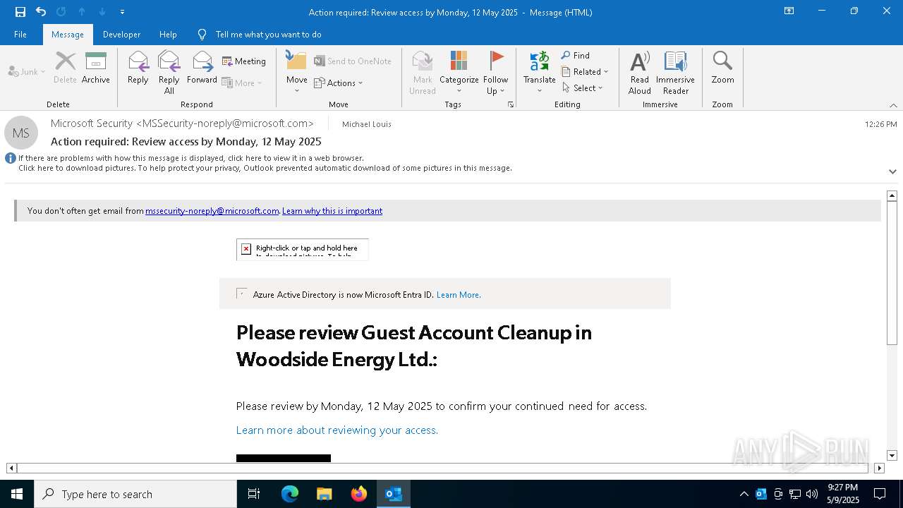The width and height of the screenshot is (903, 508).
Task: Open the Actions dropdown
Action: (x=339, y=83)
